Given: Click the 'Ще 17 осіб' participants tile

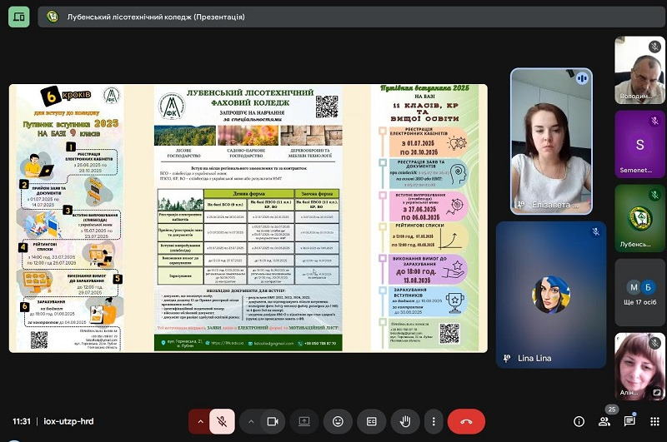Looking at the screenshot, I should point(639,292).
